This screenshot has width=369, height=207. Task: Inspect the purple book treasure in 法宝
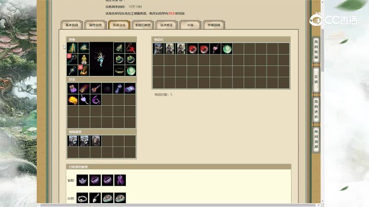(x=130, y=88)
